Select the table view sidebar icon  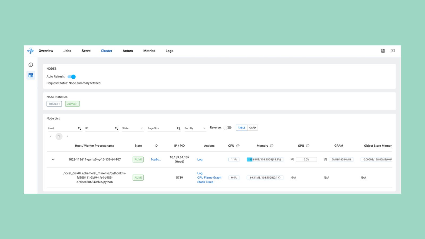pos(31,75)
